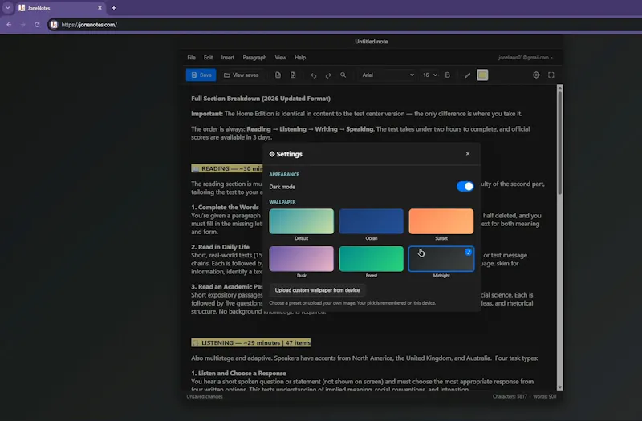Save the note with the Save button
The width and height of the screenshot is (642, 421).
tap(201, 75)
